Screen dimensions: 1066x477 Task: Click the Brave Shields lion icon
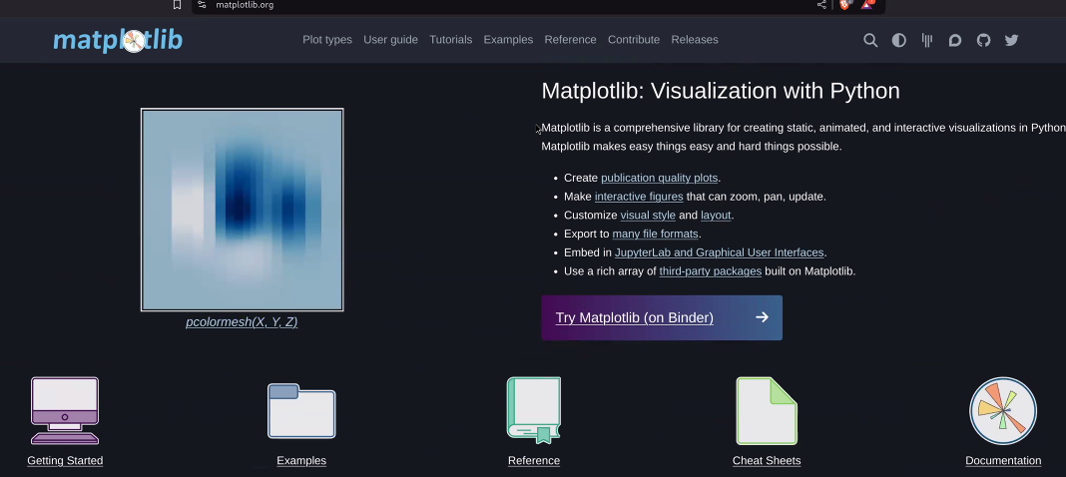pos(845,5)
